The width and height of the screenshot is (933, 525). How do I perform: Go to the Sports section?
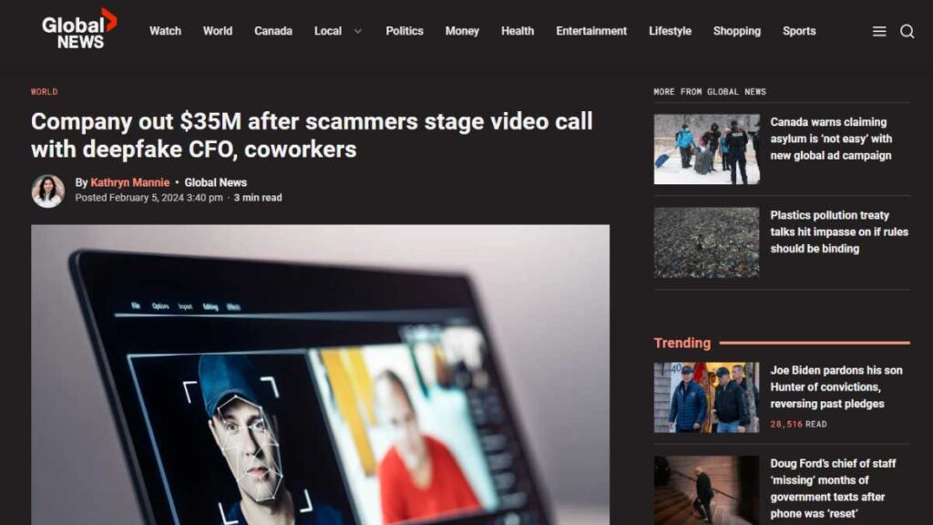[x=798, y=31]
